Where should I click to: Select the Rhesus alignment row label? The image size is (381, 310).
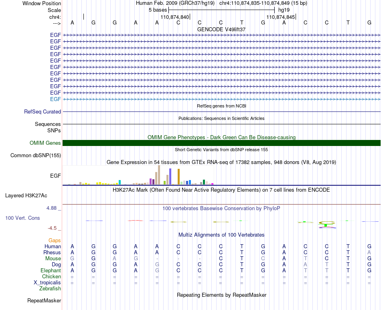[52, 253]
